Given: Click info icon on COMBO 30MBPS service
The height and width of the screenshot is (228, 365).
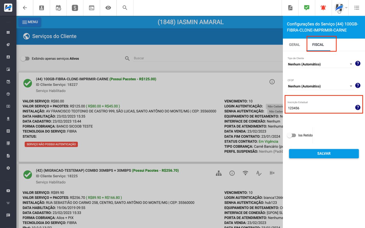Looking at the screenshot, I should coord(232,173).
